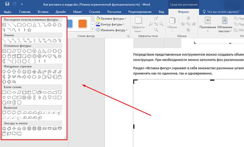244x147 pixels.
Task: Select the double wave shape
Action: [19, 133]
